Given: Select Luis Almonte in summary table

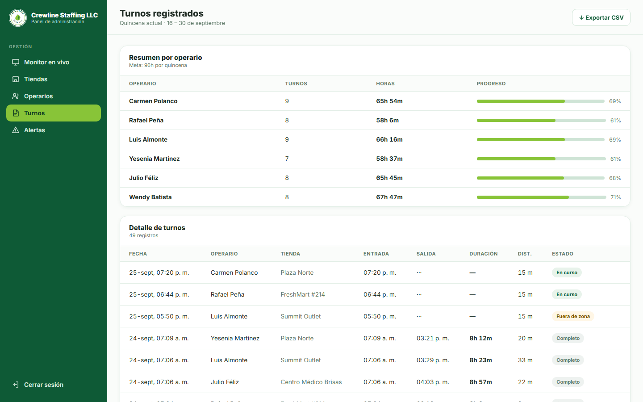Looking at the screenshot, I should pyautogui.click(x=148, y=139).
